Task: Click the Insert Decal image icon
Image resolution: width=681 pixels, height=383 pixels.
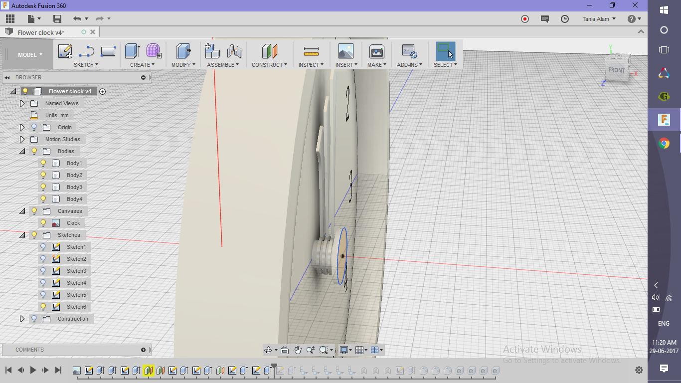Action: click(345, 51)
